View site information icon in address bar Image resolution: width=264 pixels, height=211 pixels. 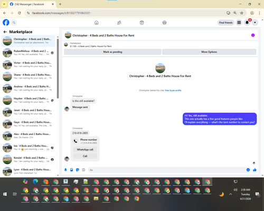point(28,13)
